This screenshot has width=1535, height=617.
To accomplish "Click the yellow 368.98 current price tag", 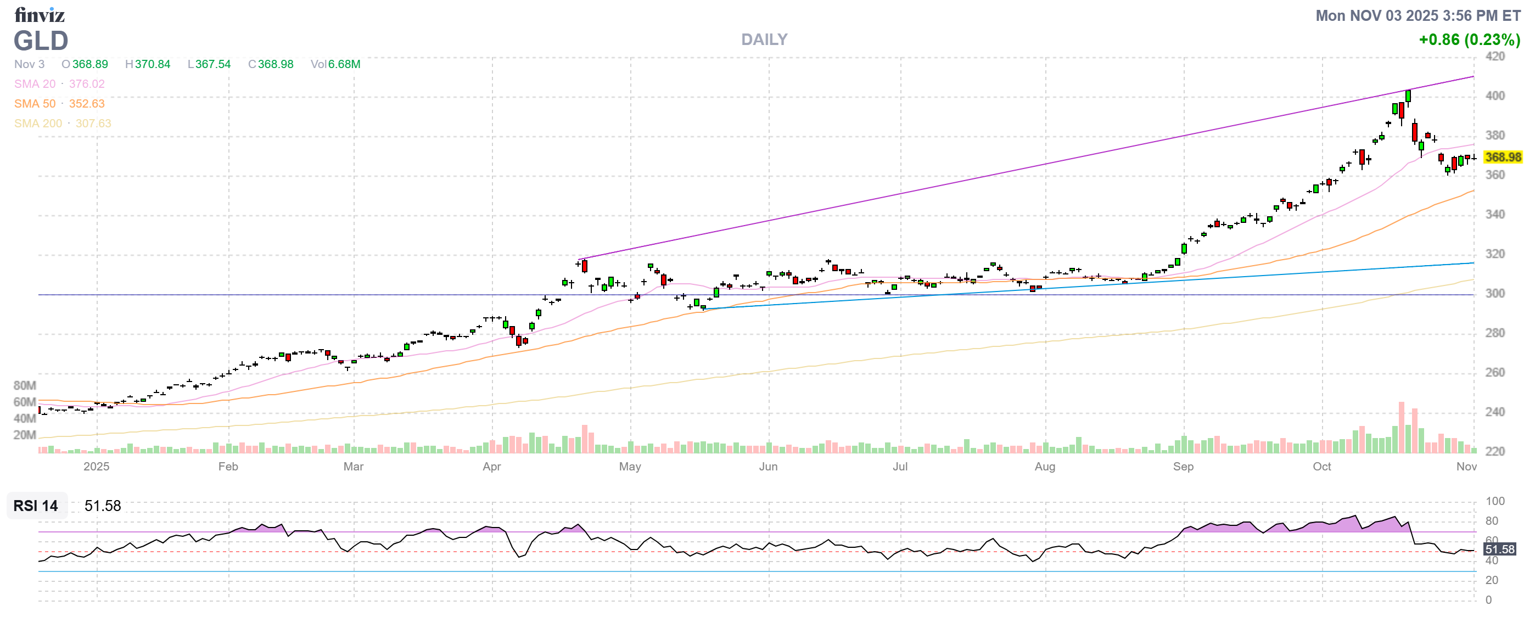I will pyautogui.click(x=1502, y=157).
